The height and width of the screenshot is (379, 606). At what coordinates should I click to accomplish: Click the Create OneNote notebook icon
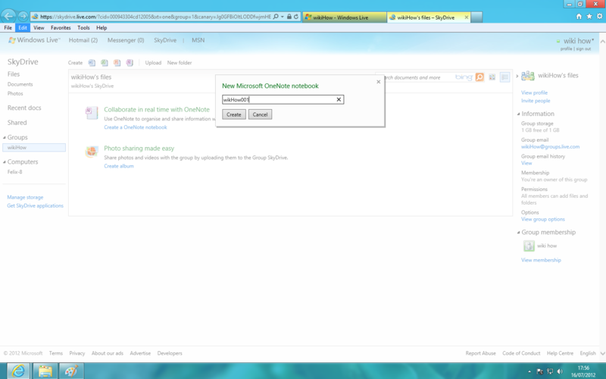130,63
